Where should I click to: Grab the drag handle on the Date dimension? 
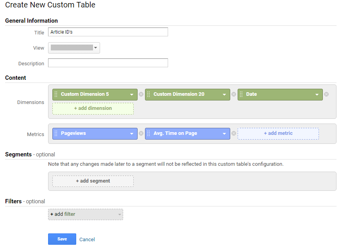[x=241, y=94]
